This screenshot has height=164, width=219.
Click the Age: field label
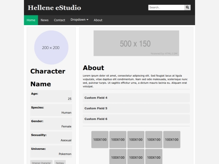click(x=34, y=94)
